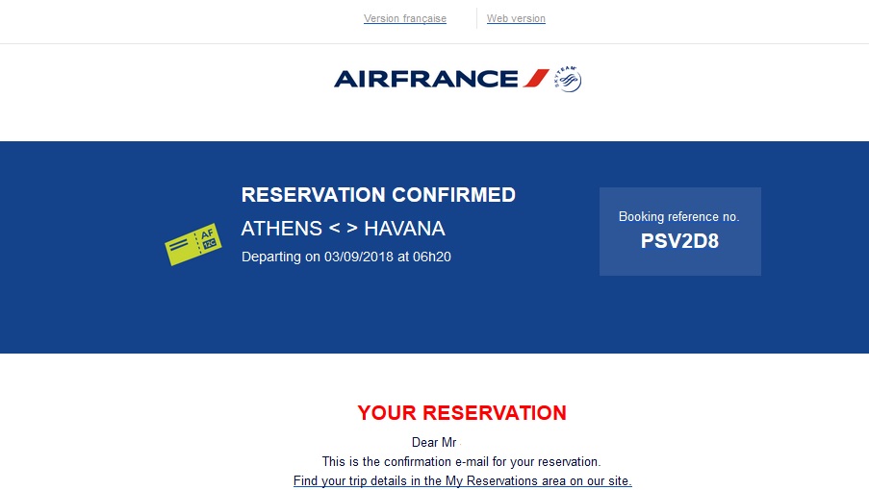Click the Air France wordmark logo
This screenshot has width=869, height=490.
point(425,79)
